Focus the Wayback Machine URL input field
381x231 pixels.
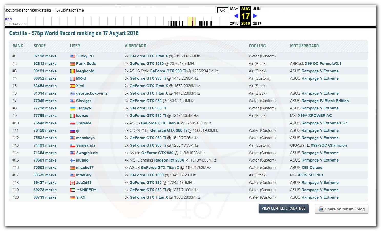[110, 10]
